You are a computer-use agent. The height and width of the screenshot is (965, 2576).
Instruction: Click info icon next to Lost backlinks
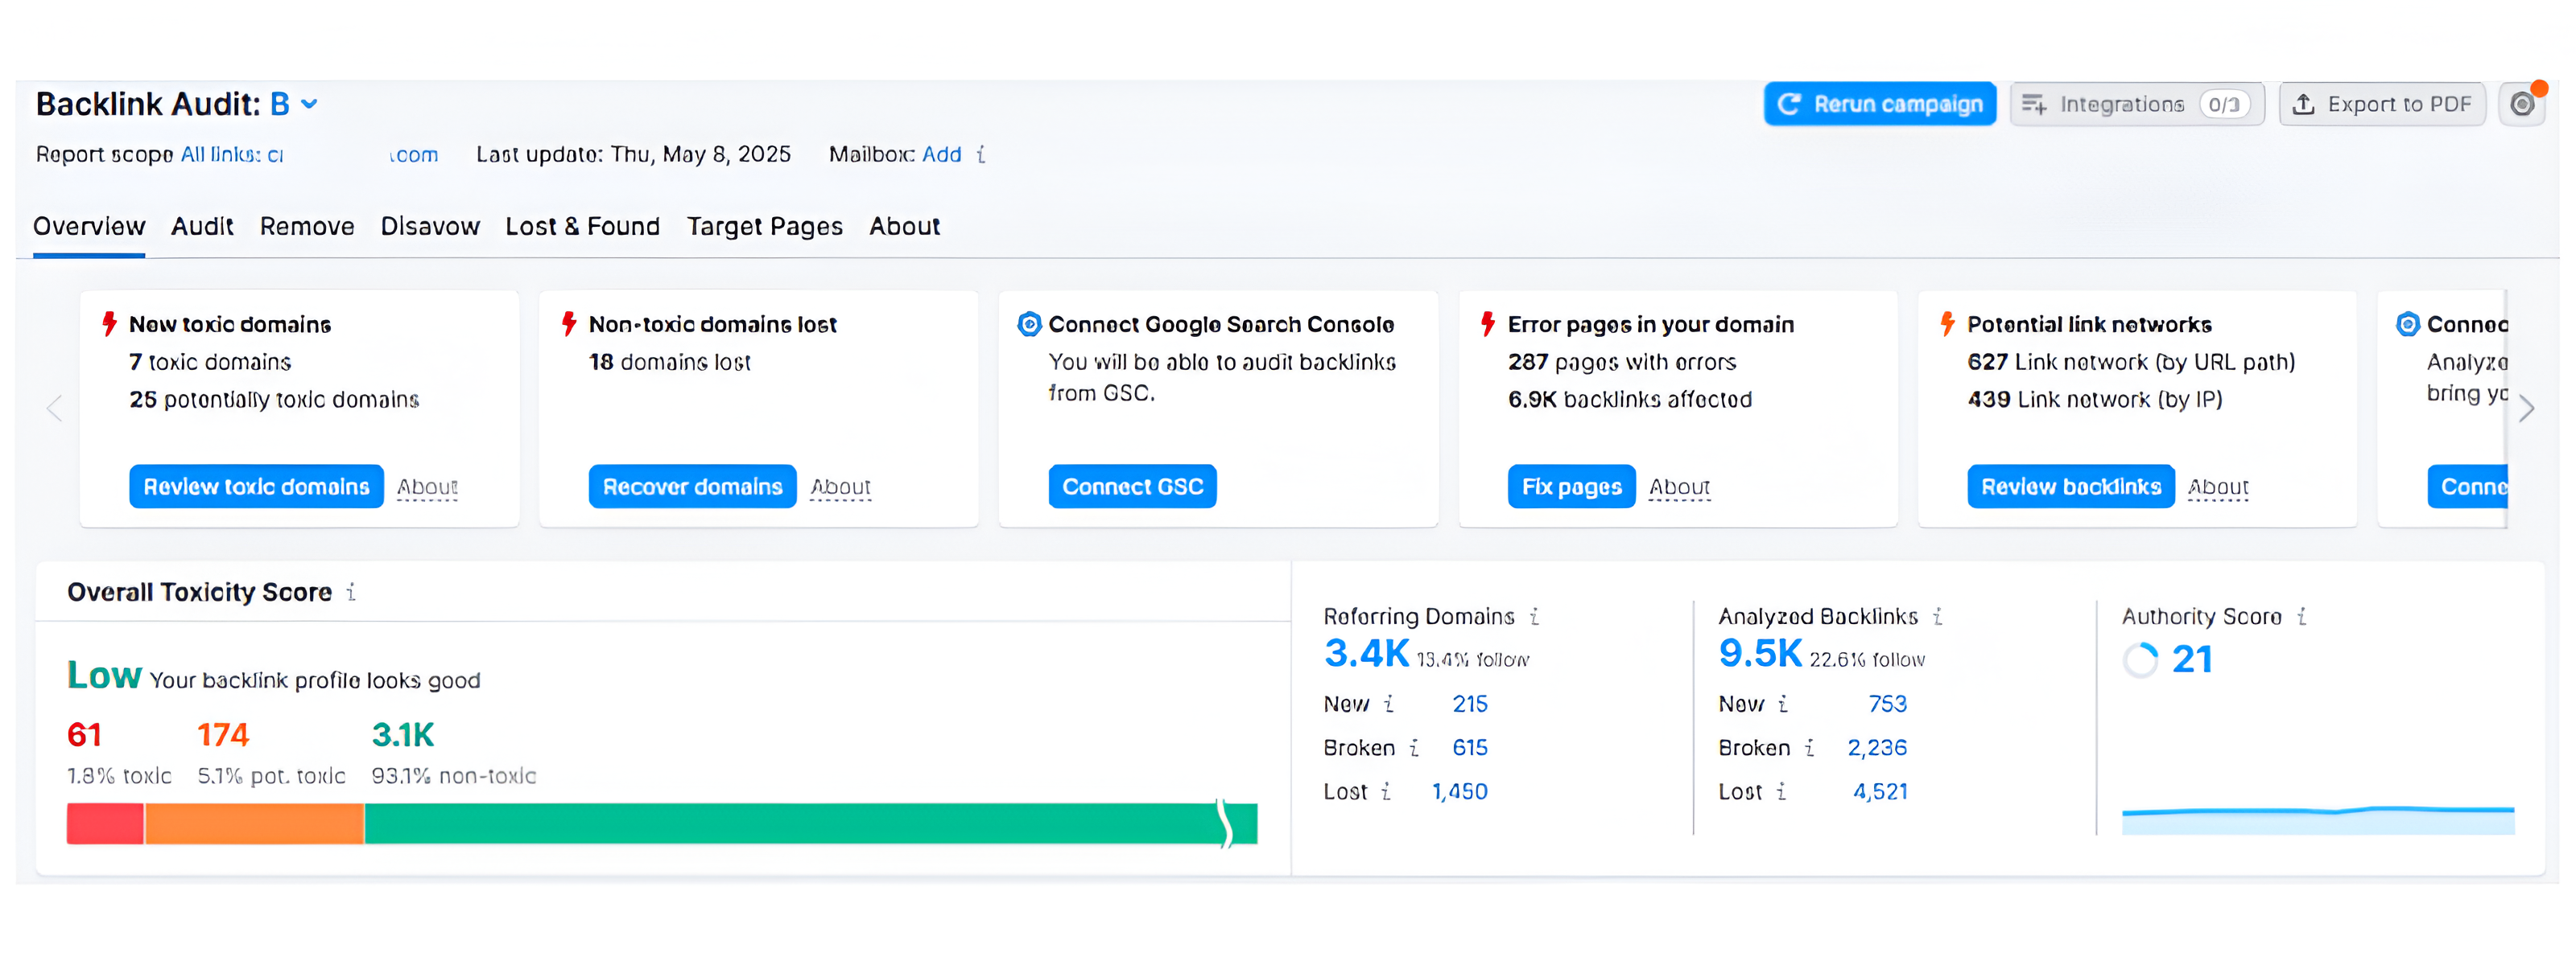[x=1781, y=792]
